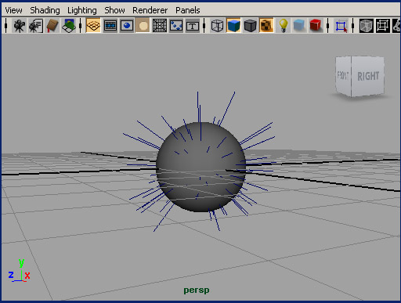Click the Bookmarks book icon
Screen dimensions: 401x303
point(52,26)
